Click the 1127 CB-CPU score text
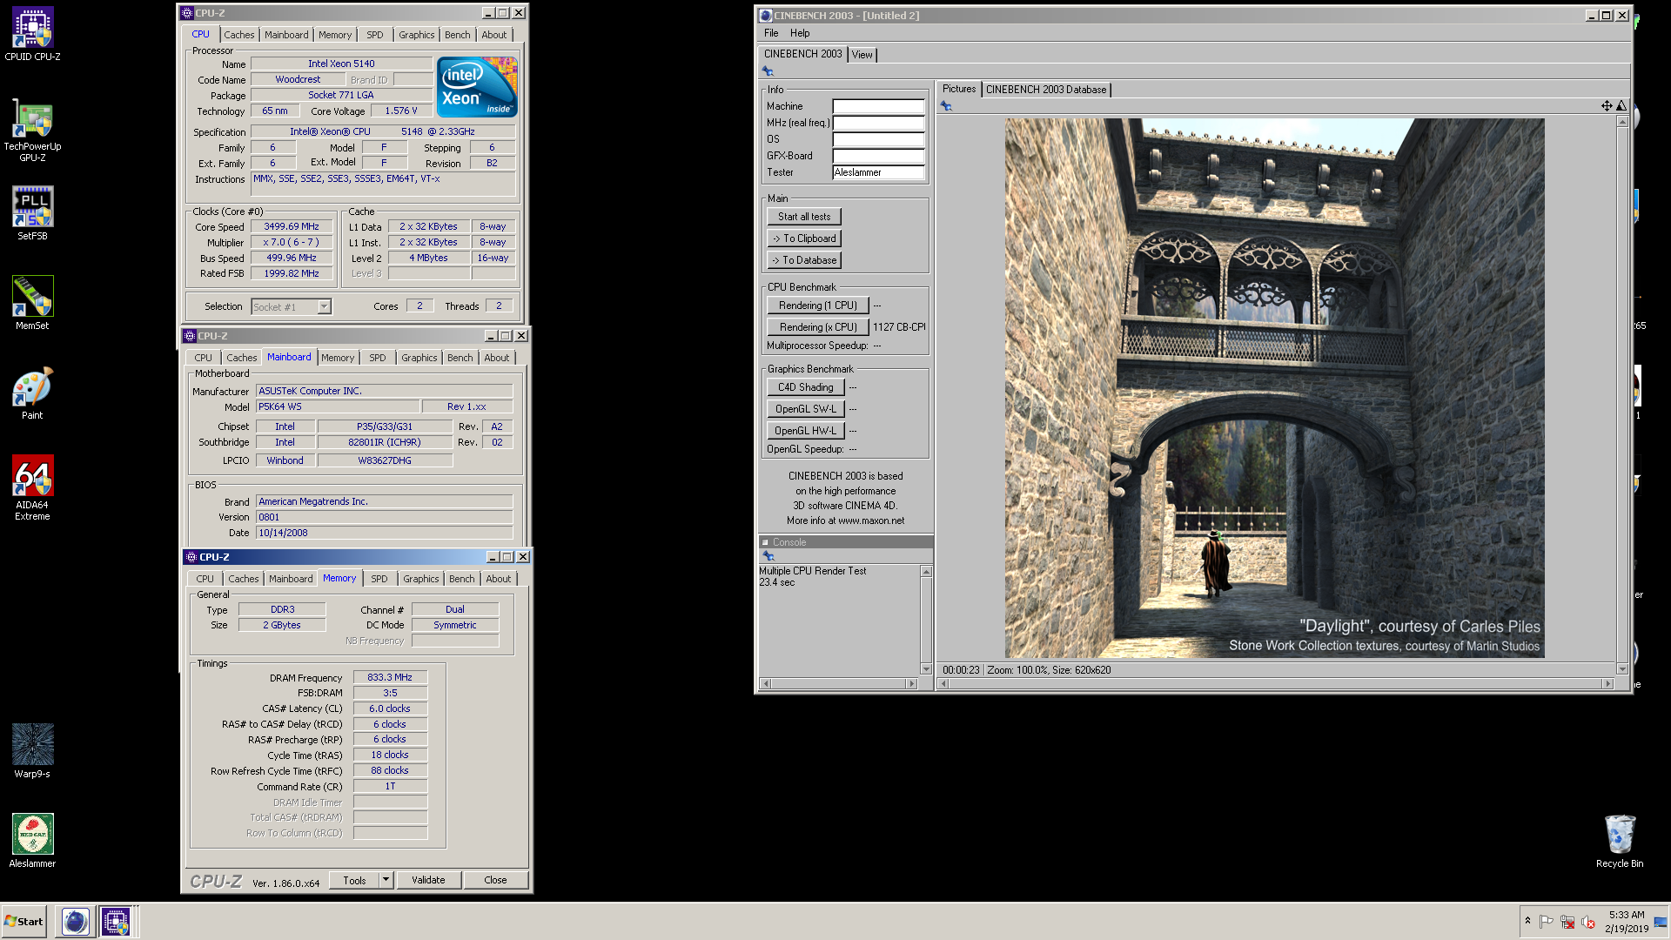The image size is (1671, 940). pos(899,327)
